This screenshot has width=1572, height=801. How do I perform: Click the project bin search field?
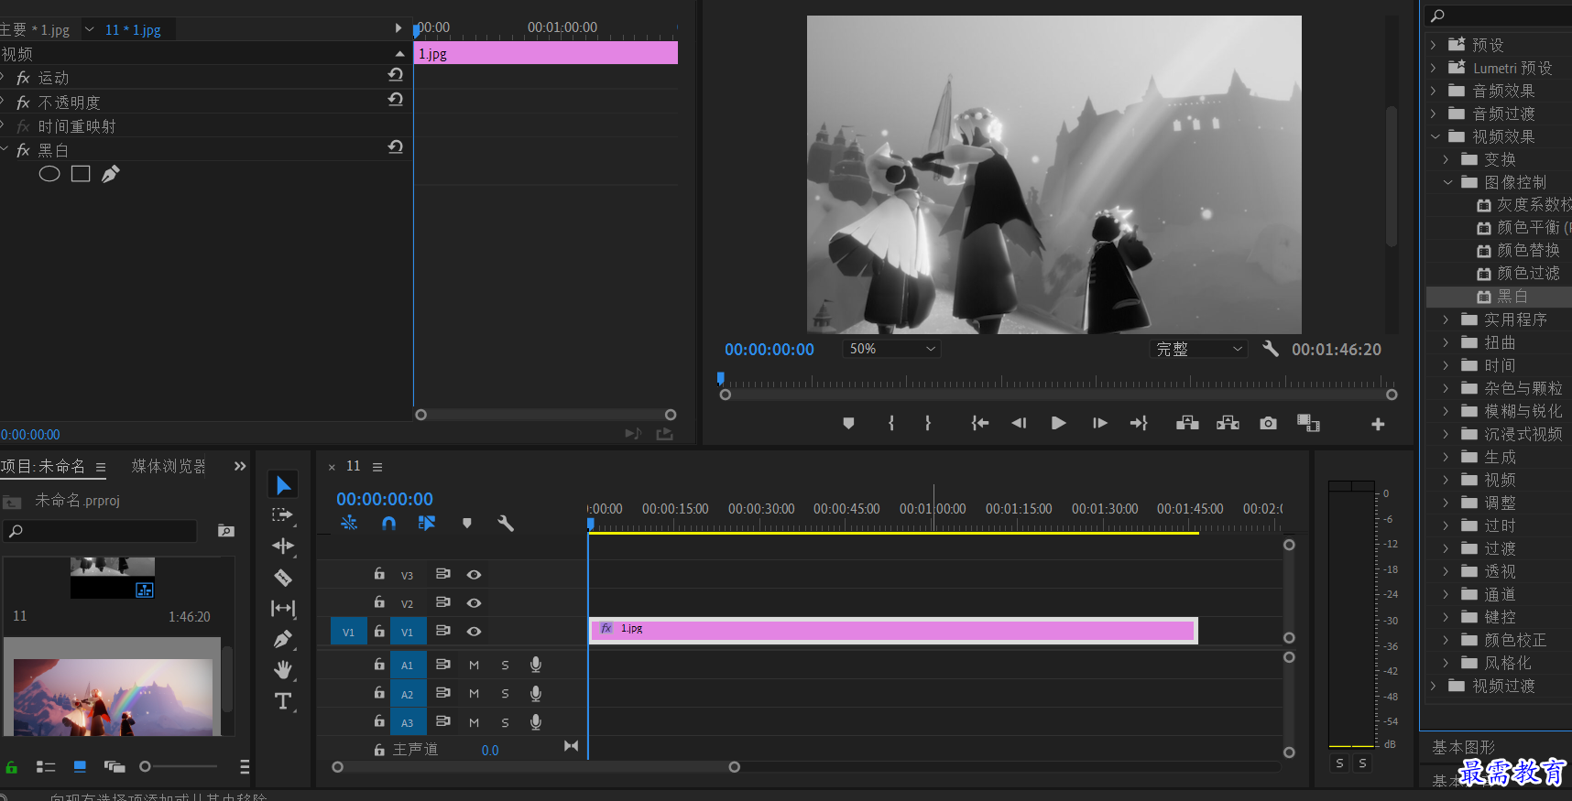pyautogui.click(x=101, y=531)
